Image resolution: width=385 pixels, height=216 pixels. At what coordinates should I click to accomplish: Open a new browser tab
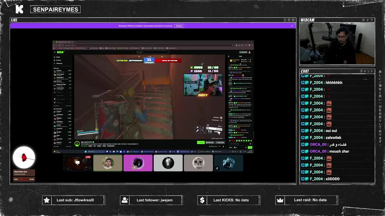pyautogui.click(x=75, y=42)
